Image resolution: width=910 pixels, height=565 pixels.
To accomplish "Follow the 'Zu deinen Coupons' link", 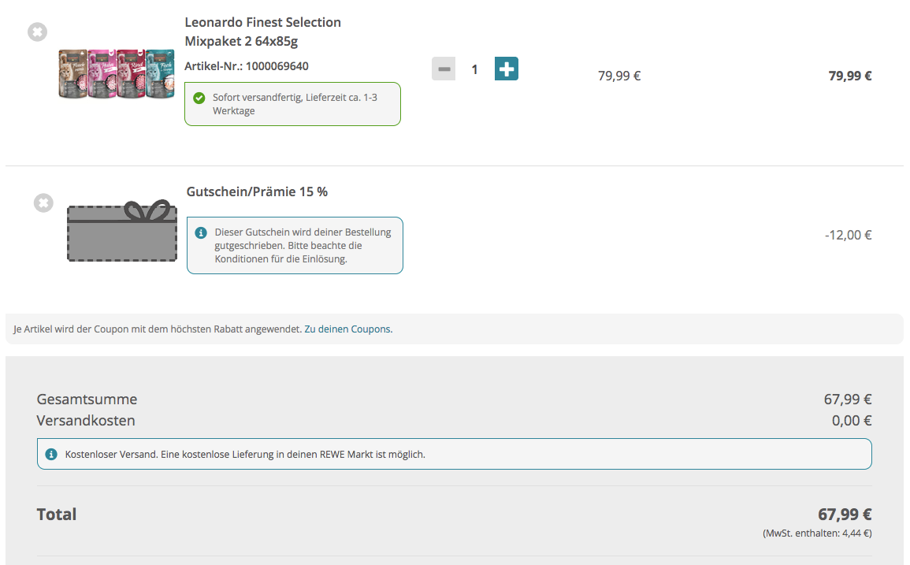I will (348, 329).
